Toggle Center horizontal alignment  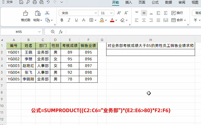[144, 20]
